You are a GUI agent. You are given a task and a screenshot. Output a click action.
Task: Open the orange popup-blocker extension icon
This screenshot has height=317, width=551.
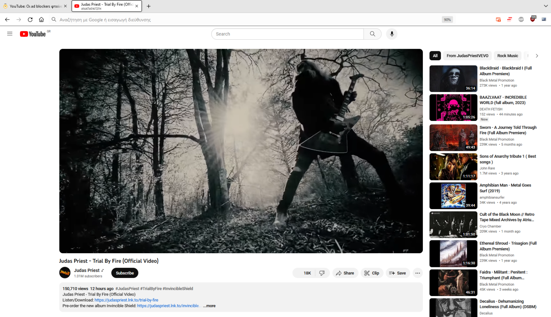(498, 20)
